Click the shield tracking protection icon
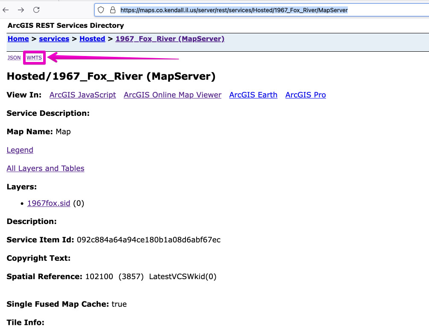Image resolution: width=429 pixels, height=330 pixels. click(101, 10)
